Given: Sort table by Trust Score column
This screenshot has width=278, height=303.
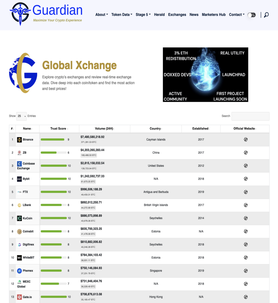Looking at the screenshot, I should tap(59, 129).
